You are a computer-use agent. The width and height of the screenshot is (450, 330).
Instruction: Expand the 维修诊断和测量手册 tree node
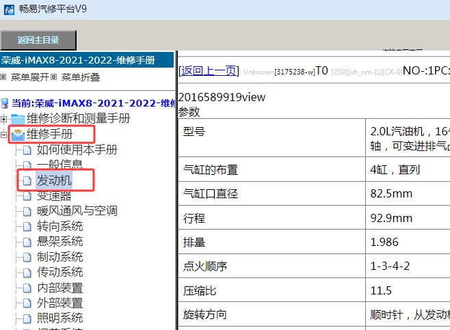pos(3,118)
